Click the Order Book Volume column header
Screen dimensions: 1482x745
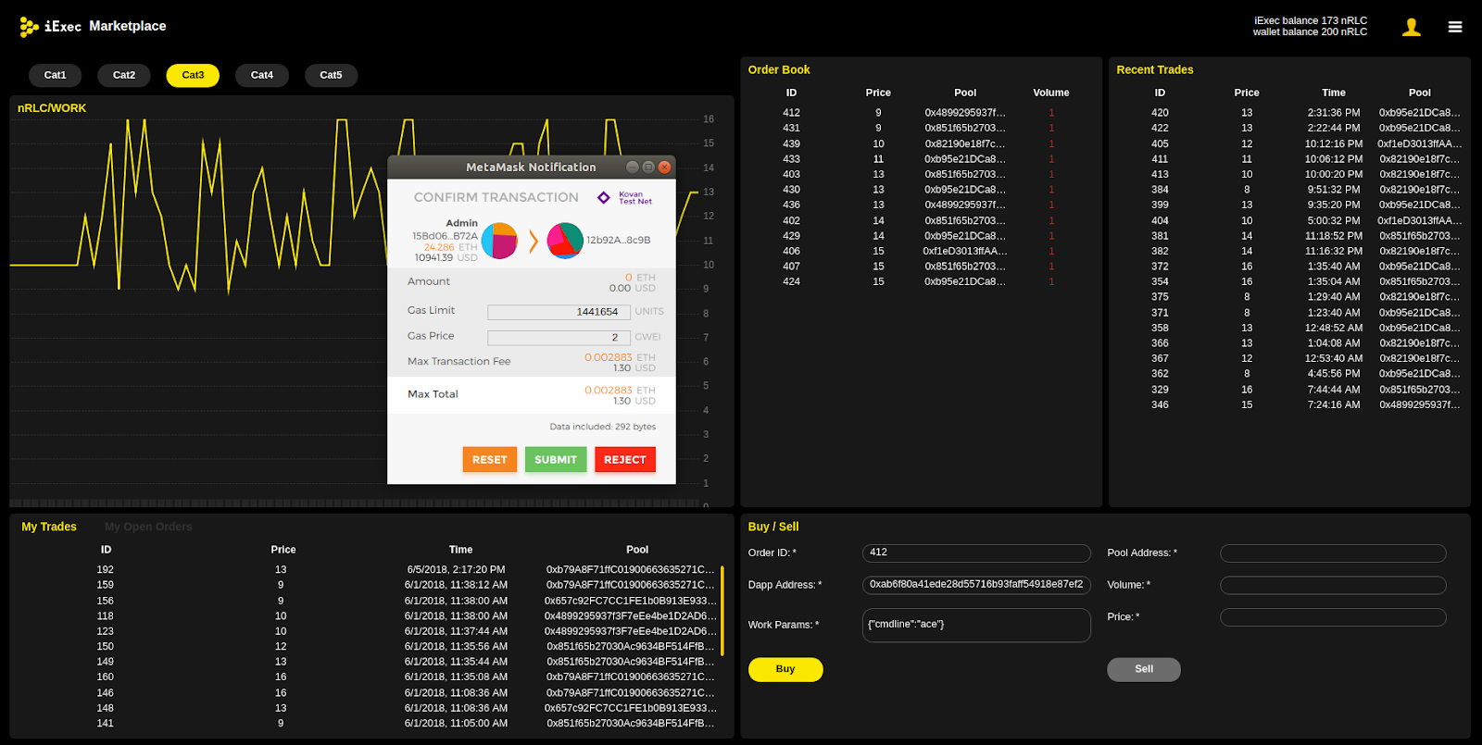click(x=1051, y=93)
